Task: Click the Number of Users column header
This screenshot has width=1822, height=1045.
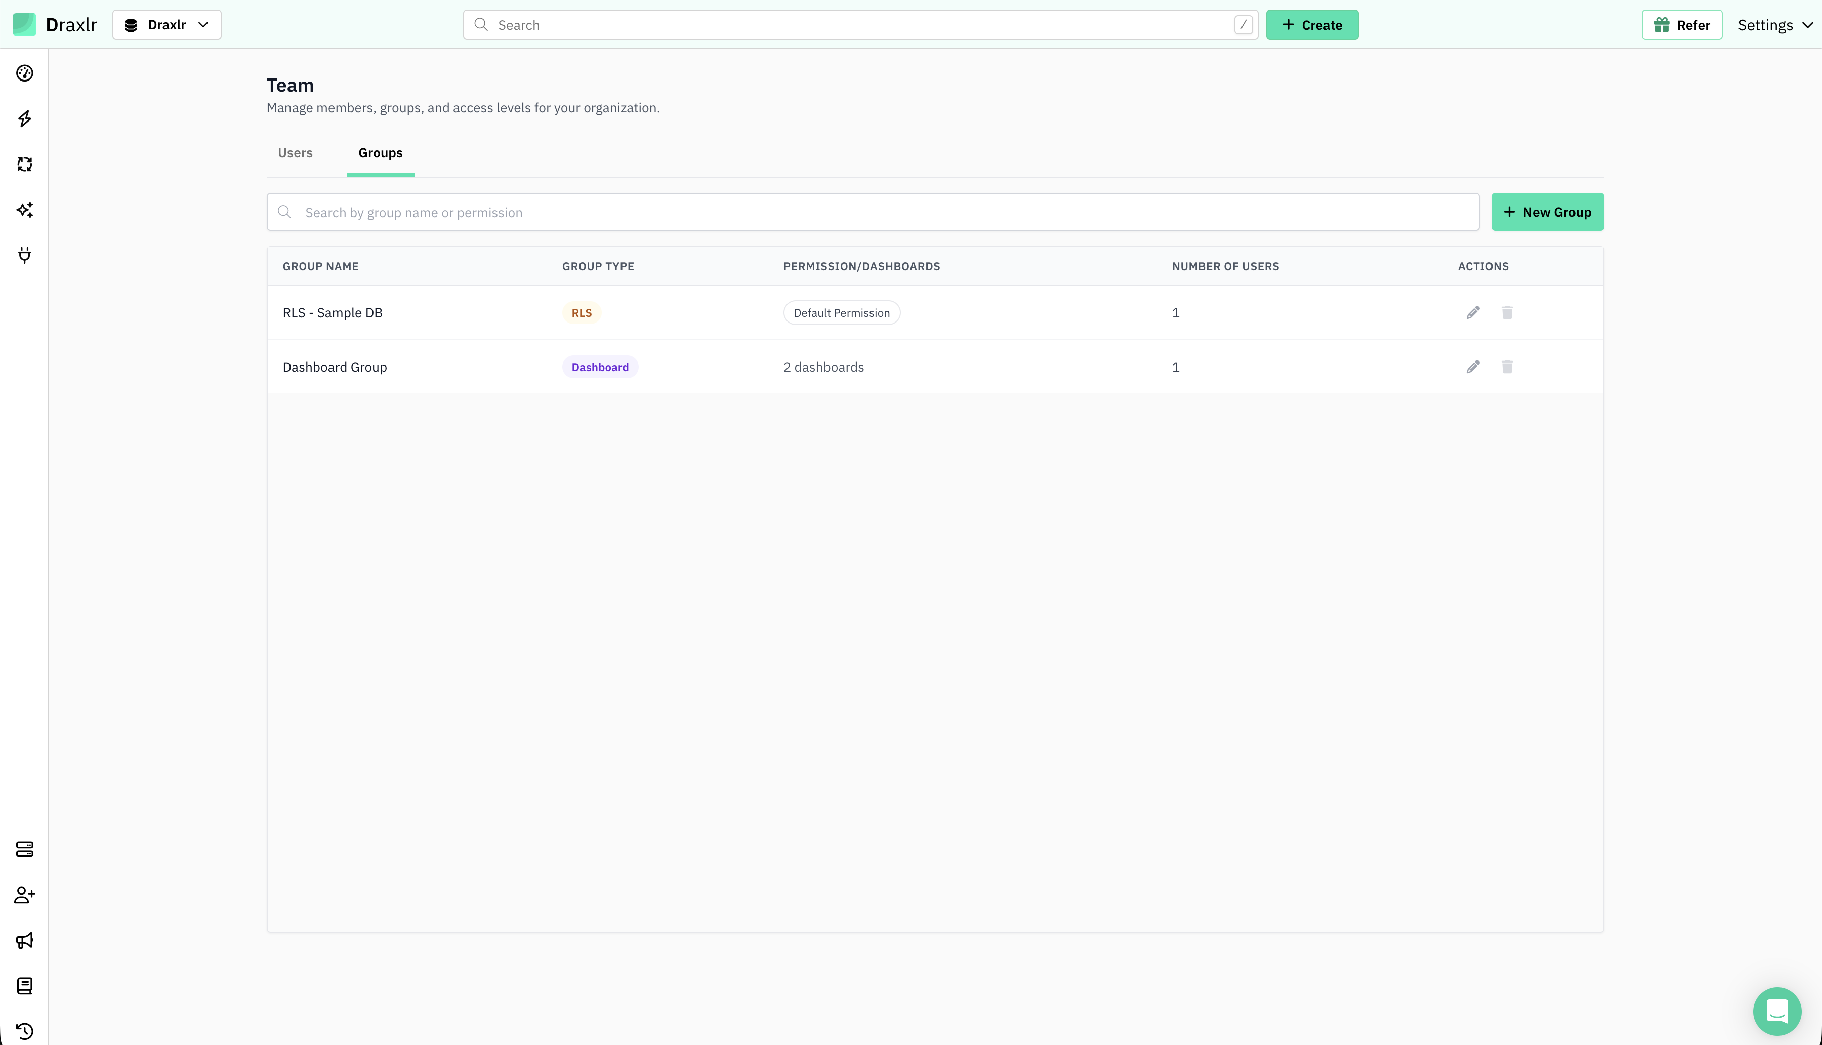Action: 1224,266
